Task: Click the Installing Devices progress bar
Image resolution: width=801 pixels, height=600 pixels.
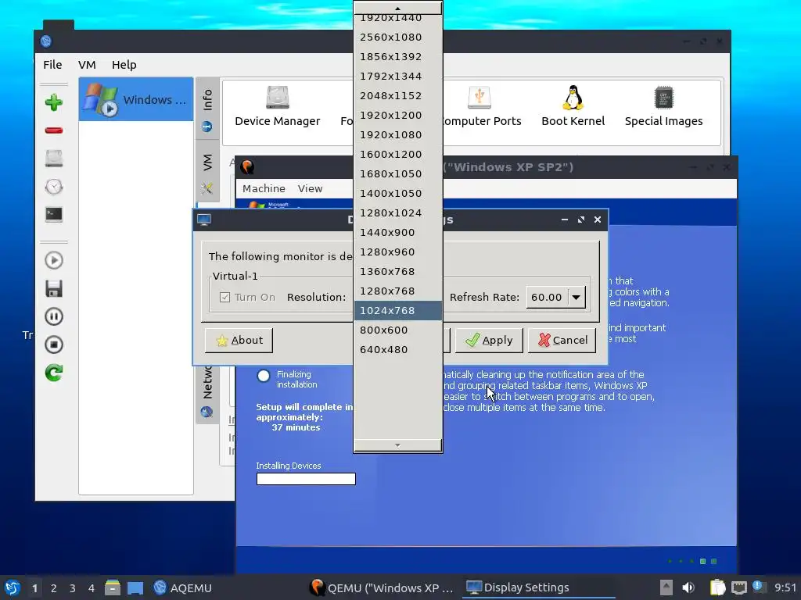Action: pyautogui.click(x=306, y=479)
